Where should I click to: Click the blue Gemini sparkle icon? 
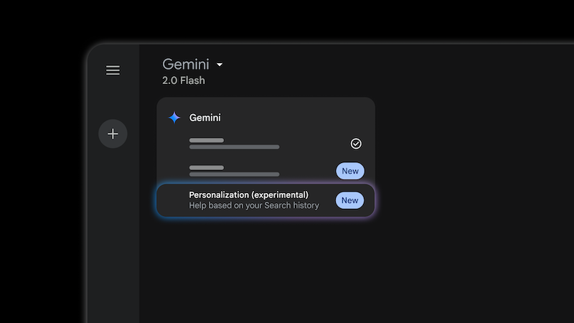(x=174, y=118)
